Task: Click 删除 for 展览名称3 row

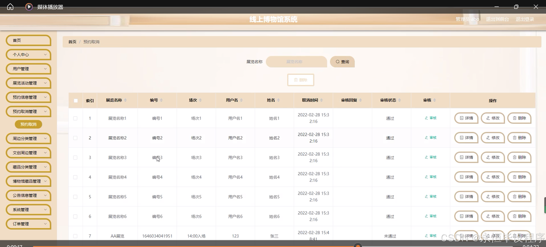Action: 520,157
